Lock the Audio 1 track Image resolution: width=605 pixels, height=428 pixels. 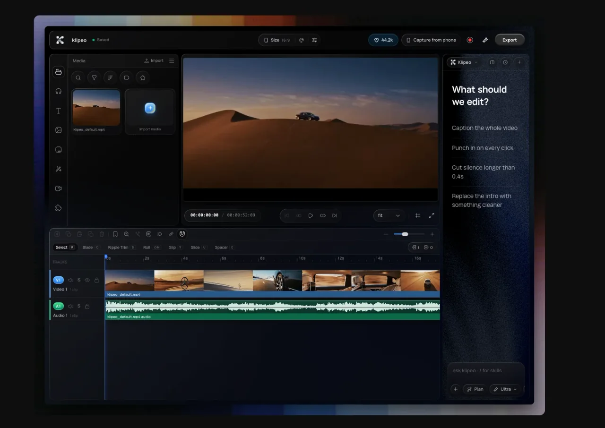87,306
